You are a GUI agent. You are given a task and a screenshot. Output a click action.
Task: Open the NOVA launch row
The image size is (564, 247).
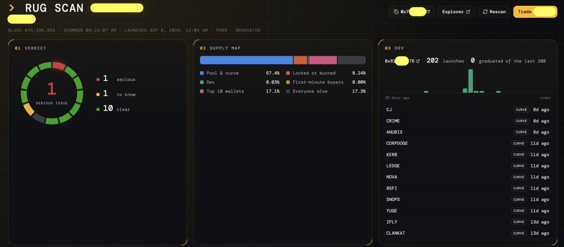(x=467, y=177)
